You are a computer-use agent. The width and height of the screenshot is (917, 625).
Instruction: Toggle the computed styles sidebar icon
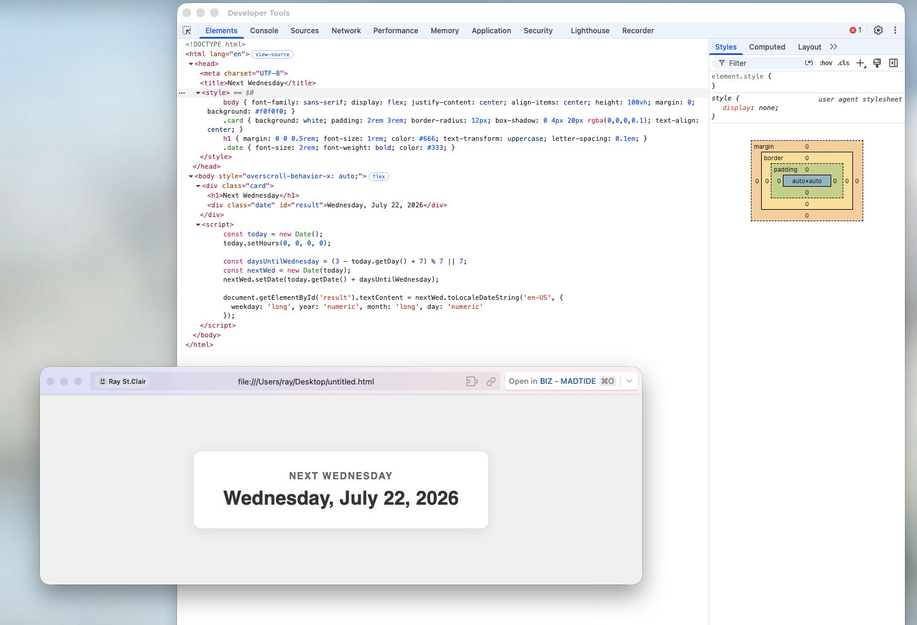pos(893,63)
